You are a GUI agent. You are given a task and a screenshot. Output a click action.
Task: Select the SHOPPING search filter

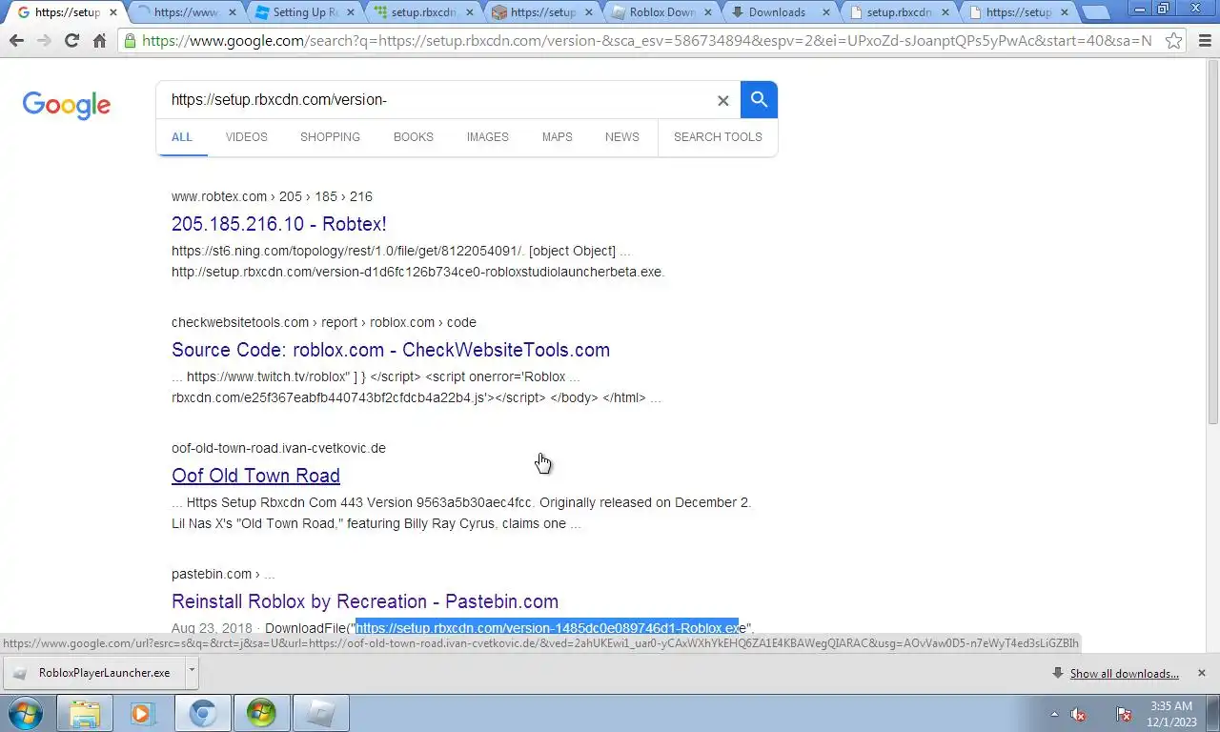pos(330,137)
